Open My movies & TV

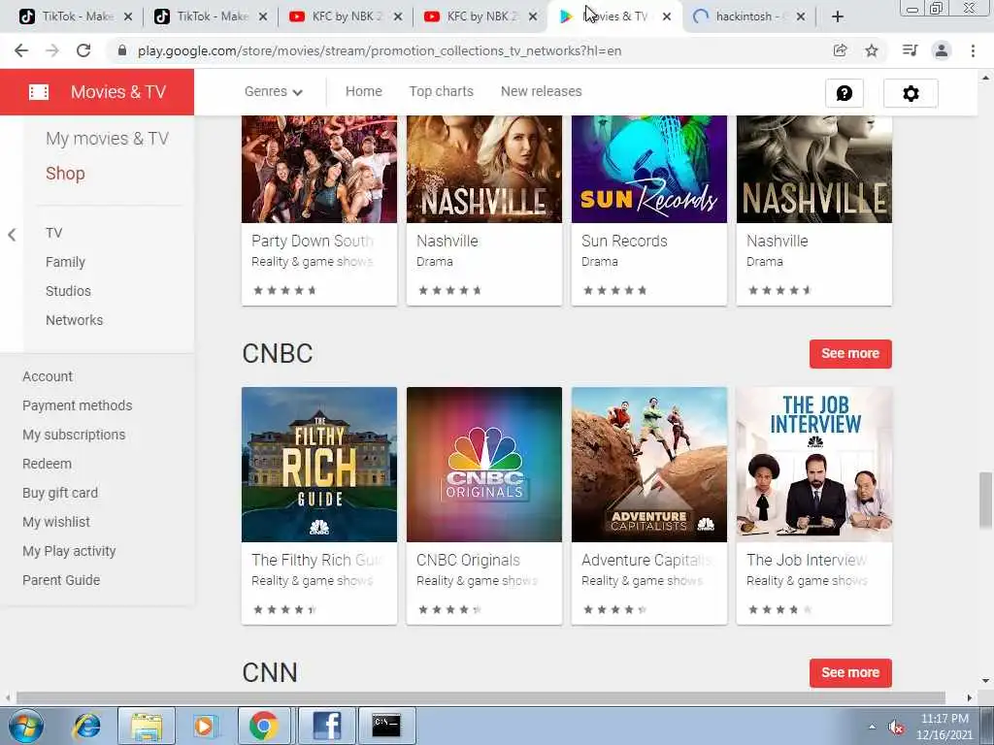(x=107, y=139)
